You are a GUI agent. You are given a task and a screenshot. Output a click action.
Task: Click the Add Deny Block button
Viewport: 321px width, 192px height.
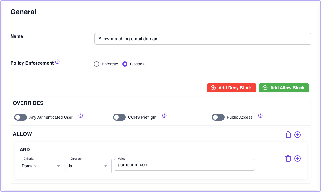231,87
